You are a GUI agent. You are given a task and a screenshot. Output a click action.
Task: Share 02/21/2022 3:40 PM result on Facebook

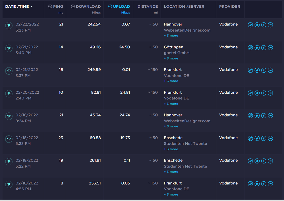[x=264, y=48]
